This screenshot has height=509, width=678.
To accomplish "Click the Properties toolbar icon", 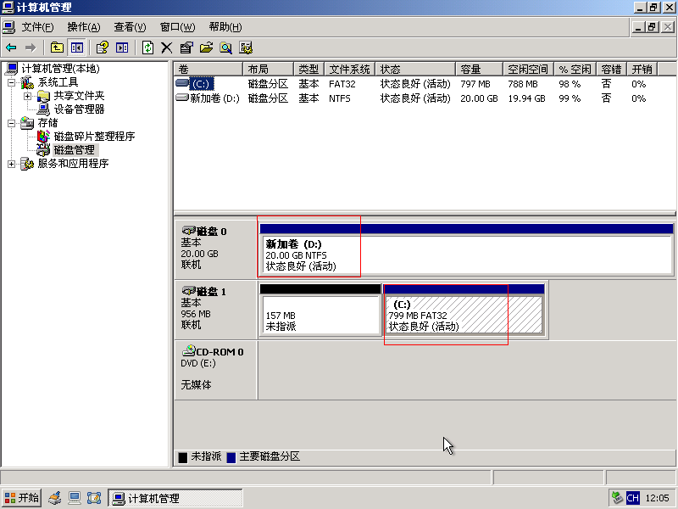I will (186, 48).
